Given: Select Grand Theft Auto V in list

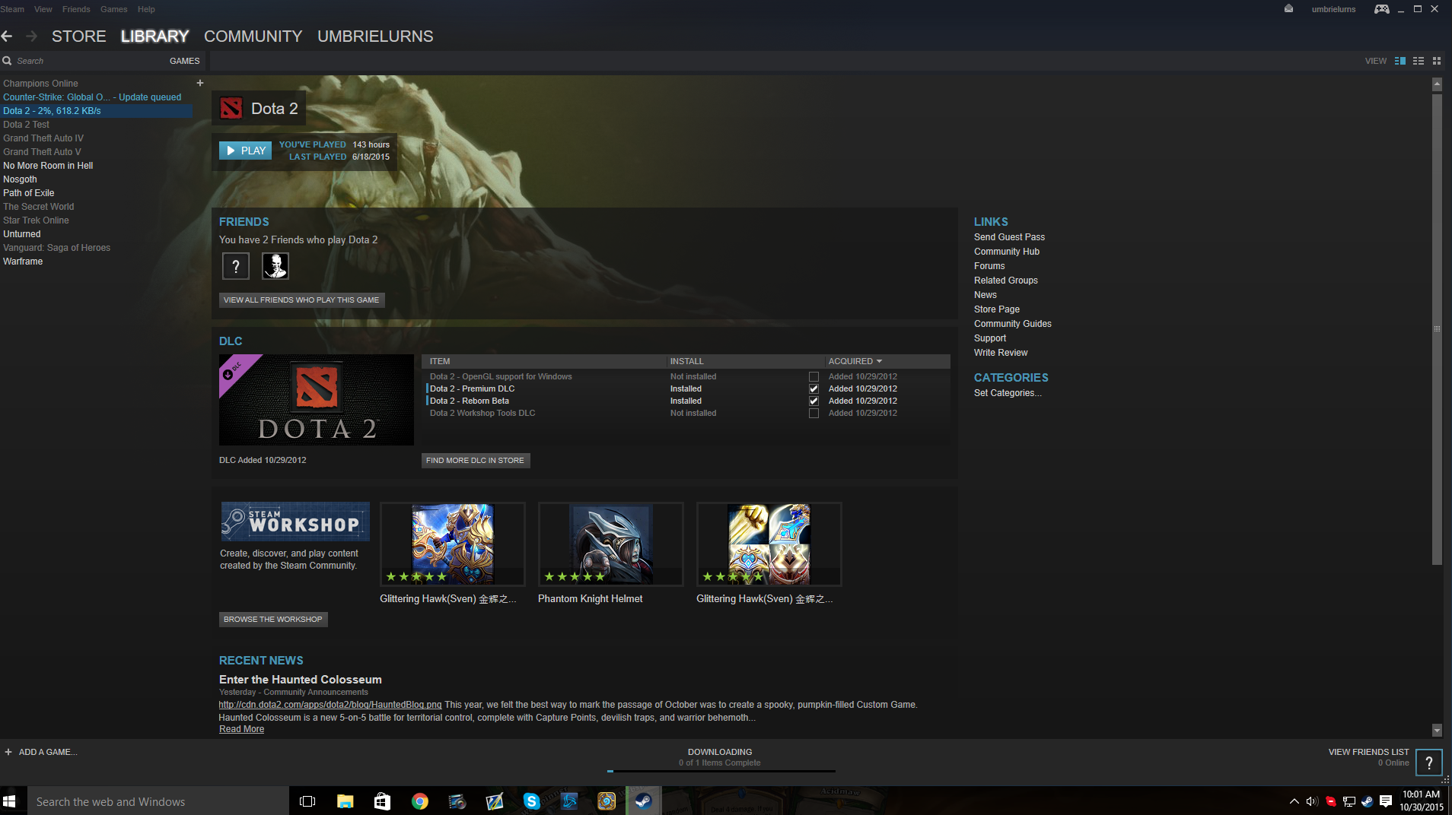Looking at the screenshot, I should point(42,152).
